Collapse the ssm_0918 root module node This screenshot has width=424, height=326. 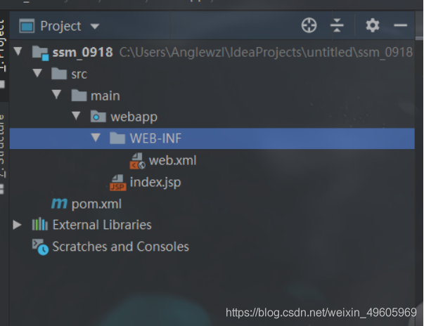(x=18, y=51)
